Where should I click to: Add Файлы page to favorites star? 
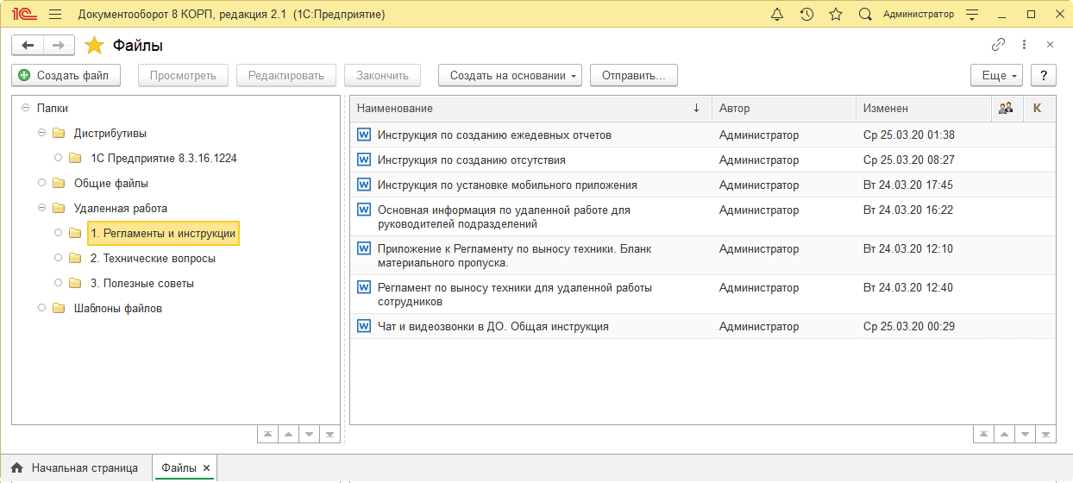(x=94, y=46)
